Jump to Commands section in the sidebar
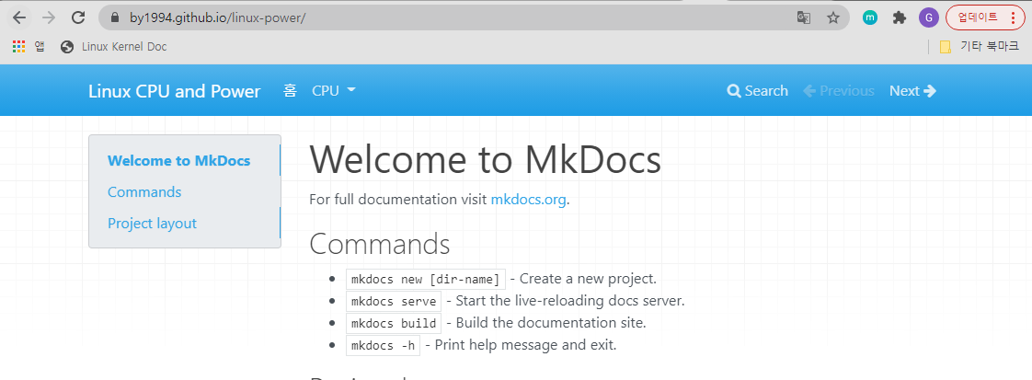This screenshot has height=380, width=1032. [144, 192]
